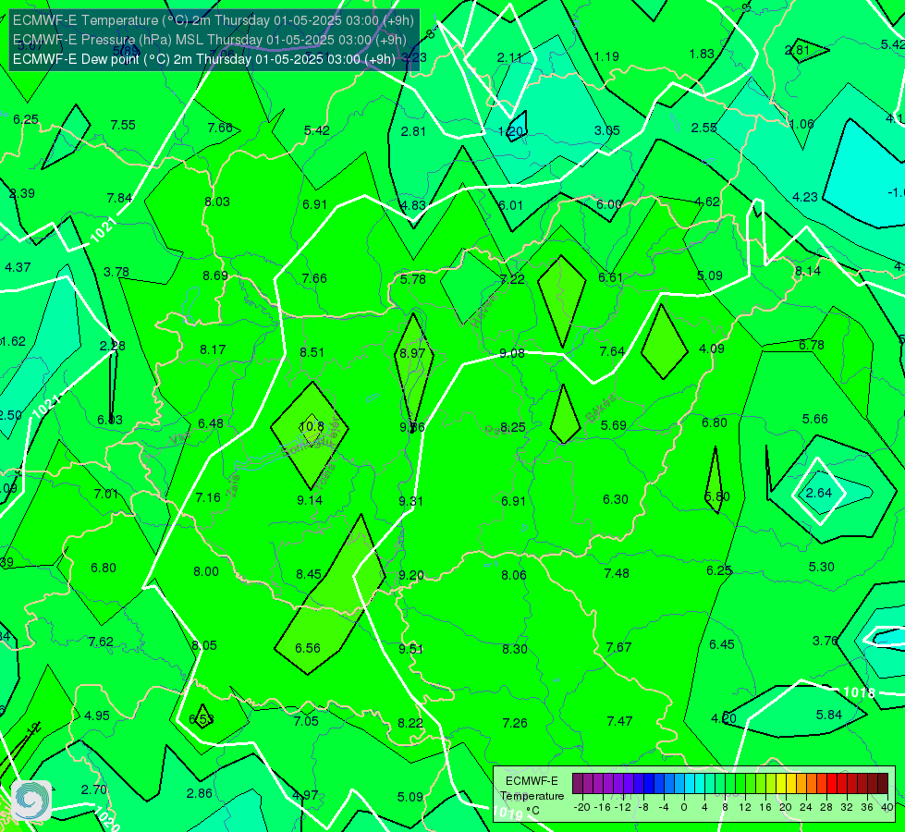Click the 4.83 map value

click(413, 205)
